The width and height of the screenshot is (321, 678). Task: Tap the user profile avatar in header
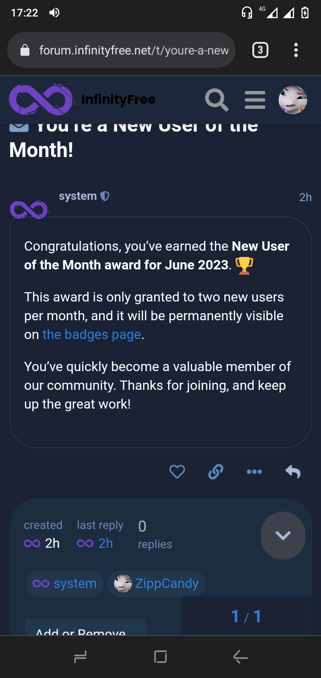(x=293, y=100)
